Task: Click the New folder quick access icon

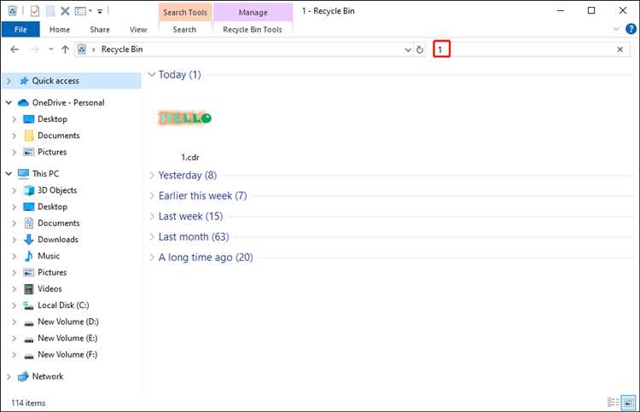Action: (50, 11)
